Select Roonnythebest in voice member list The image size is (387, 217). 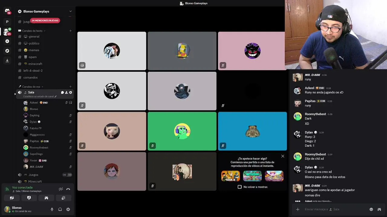(x=47, y=148)
